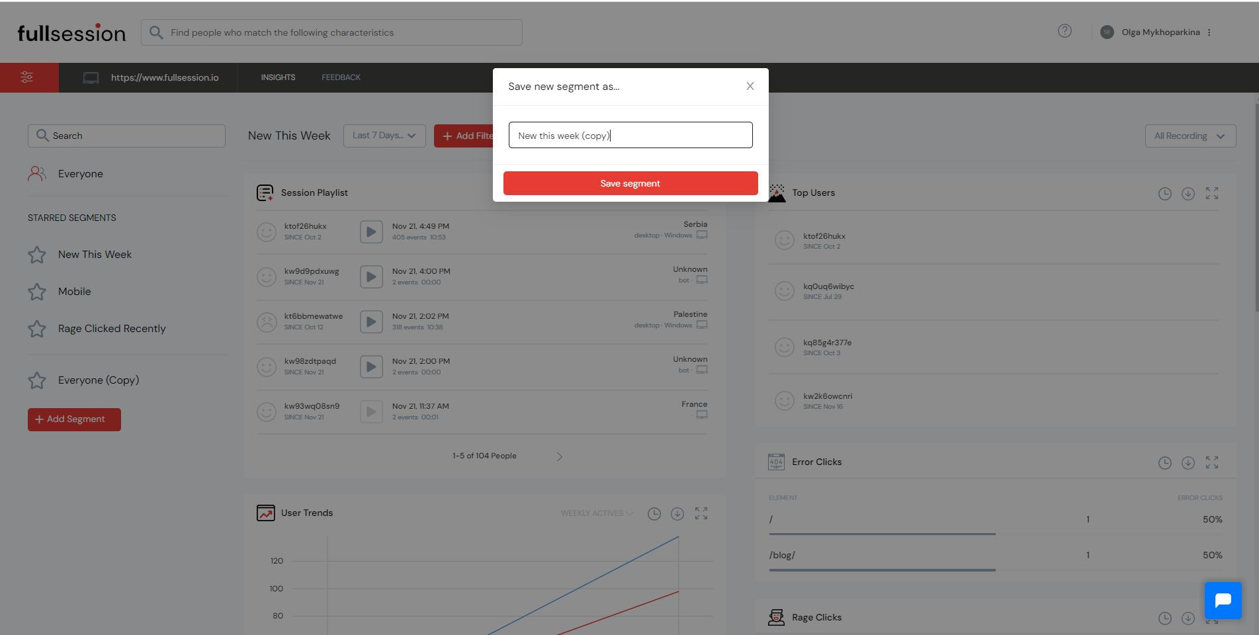Toggle star on Rage Clicked Recently
The height and width of the screenshot is (635, 1259).
click(x=37, y=329)
